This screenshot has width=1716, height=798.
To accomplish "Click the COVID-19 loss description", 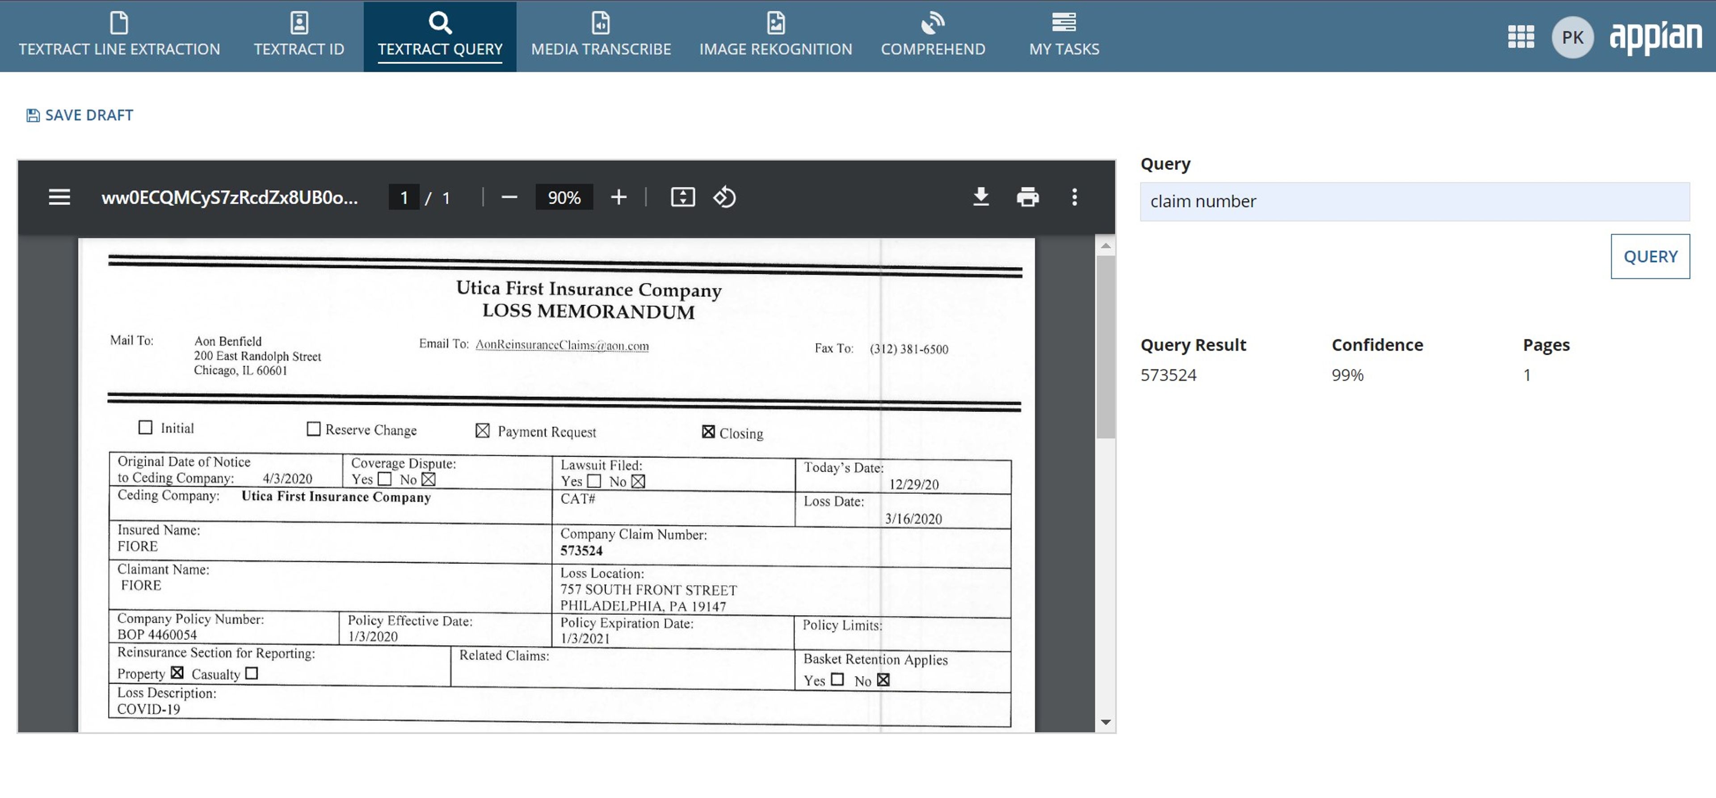I will click(148, 710).
